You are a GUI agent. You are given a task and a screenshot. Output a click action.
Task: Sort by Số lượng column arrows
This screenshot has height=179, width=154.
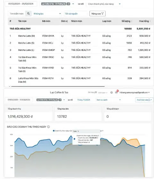click(x=132, y=21)
